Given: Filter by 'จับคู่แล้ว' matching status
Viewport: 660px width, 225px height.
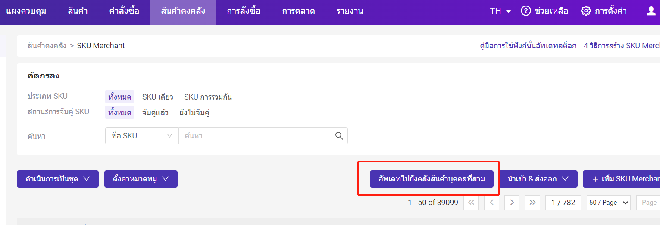Looking at the screenshot, I should (x=155, y=112).
